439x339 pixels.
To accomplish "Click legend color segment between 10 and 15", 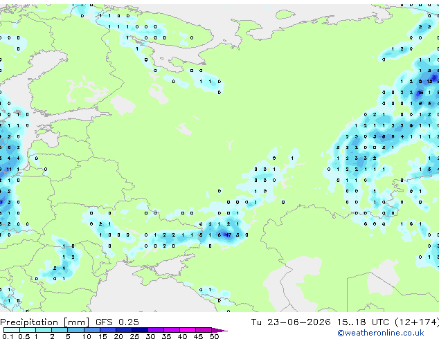I will point(91,330).
